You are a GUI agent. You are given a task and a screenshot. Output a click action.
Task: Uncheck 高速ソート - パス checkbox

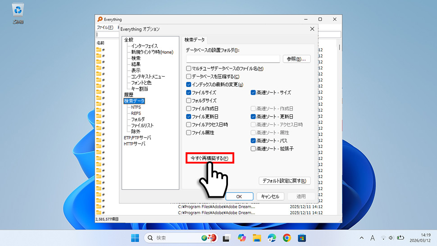[x=253, y=141]
